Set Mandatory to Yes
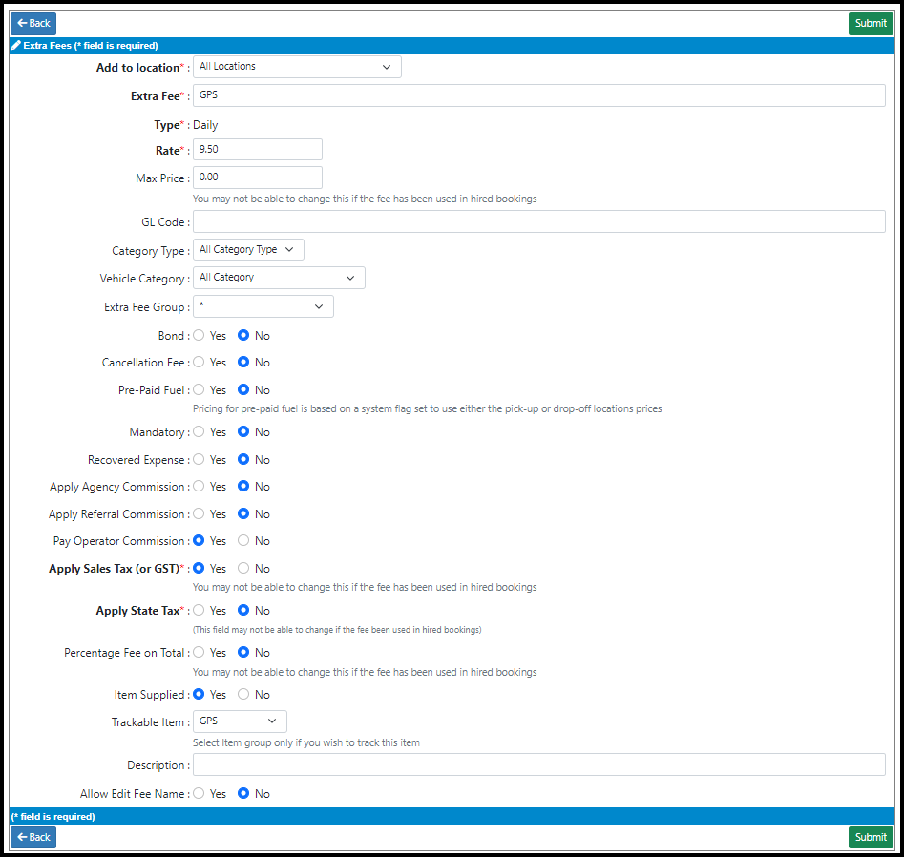 pos(200,432)
